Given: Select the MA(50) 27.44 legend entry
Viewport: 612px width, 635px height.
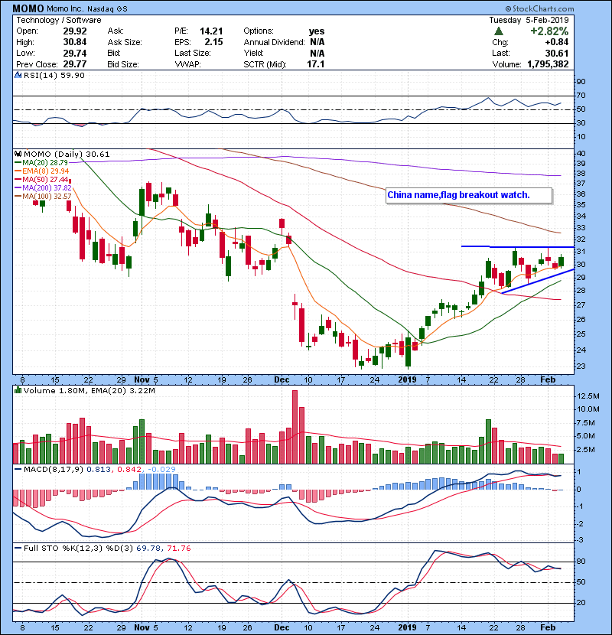Looking at the screenshot, I should pos(41,179).
